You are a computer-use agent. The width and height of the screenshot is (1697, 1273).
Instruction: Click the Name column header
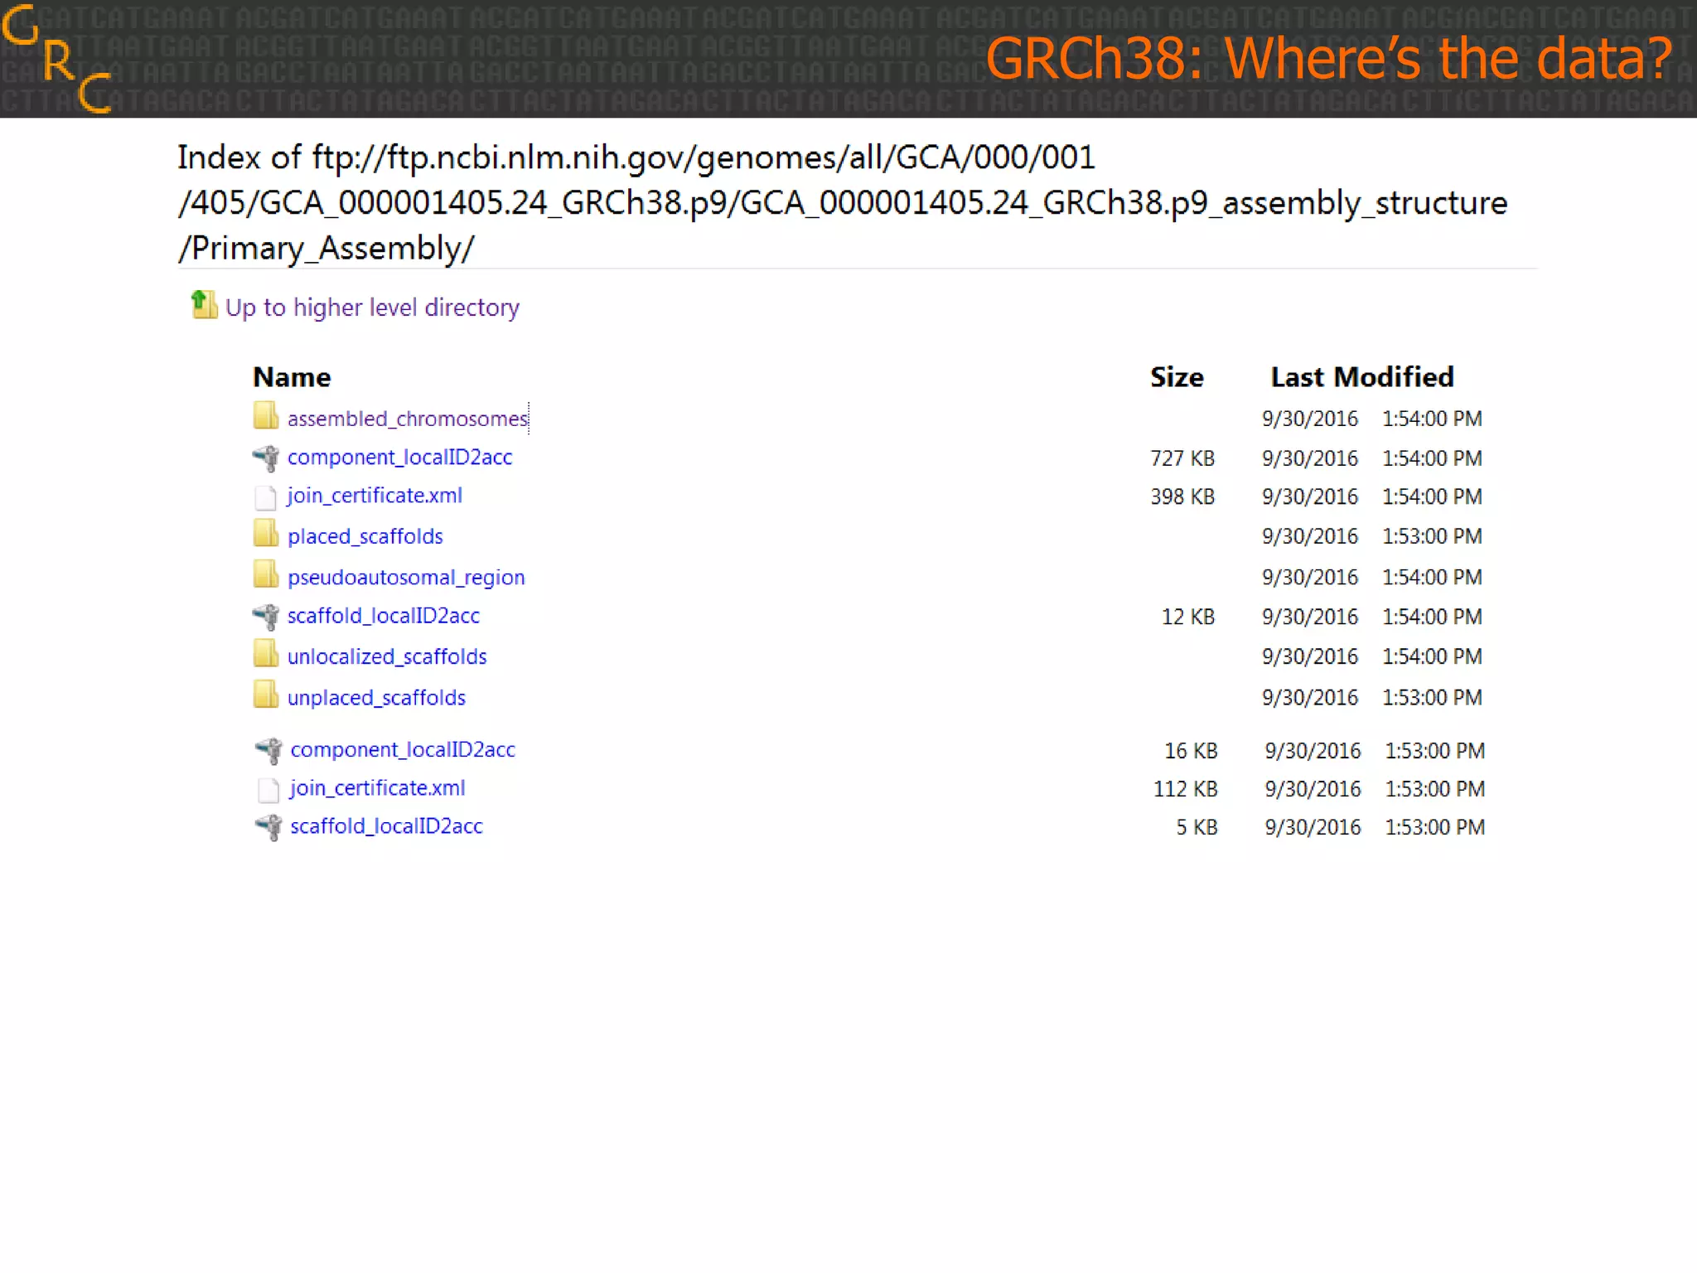click(x=292, y=377)
